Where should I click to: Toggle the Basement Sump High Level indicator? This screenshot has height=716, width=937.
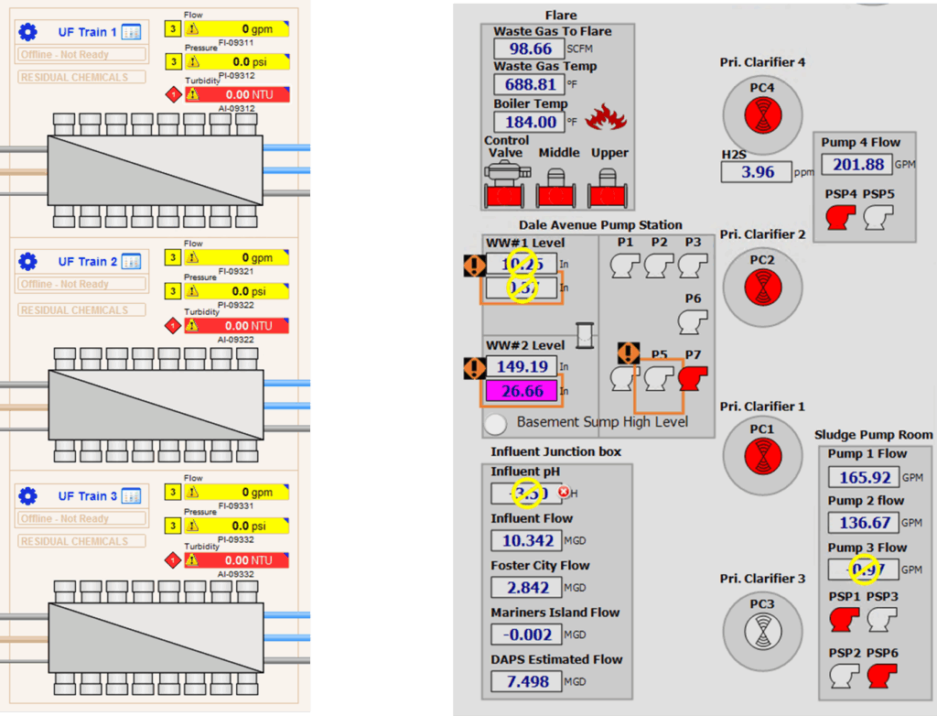[x=495, y=423]
